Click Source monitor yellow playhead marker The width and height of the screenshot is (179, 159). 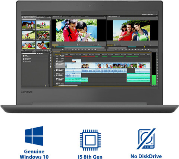54,47
